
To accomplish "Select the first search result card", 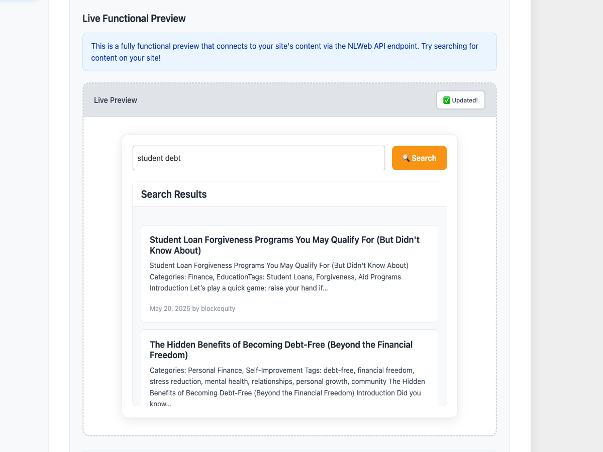I will (289, 274).
